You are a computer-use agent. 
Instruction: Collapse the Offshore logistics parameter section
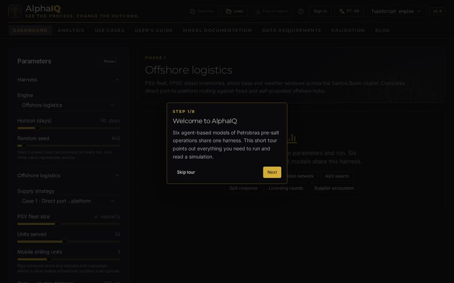[69, 175]
